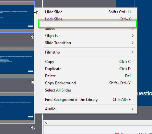
Task: Select the second question slide thumbnail
Action: point(17,63)
